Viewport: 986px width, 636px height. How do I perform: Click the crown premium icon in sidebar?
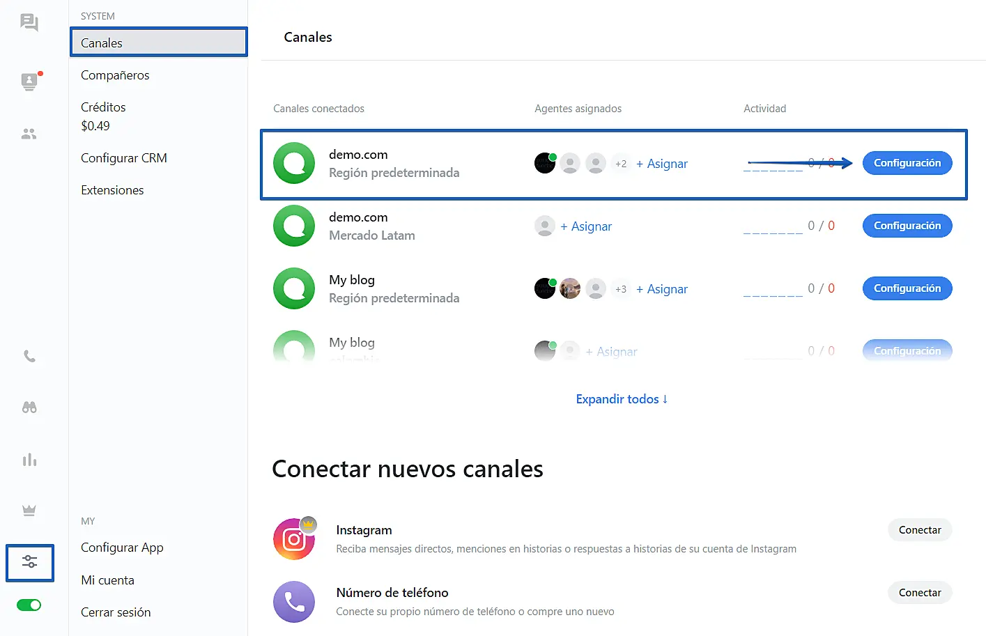click(29, 511)
